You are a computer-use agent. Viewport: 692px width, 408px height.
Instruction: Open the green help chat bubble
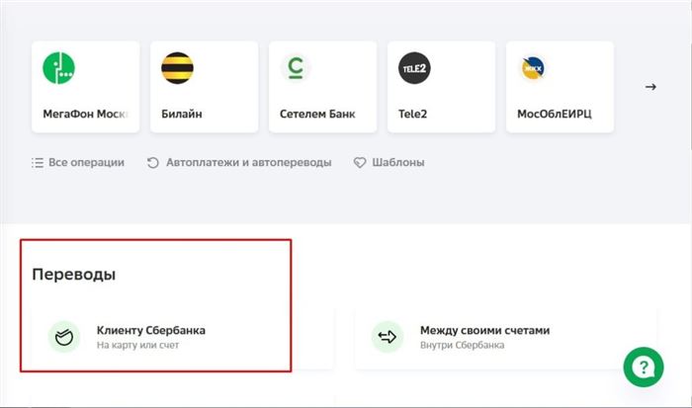point(644,367)
